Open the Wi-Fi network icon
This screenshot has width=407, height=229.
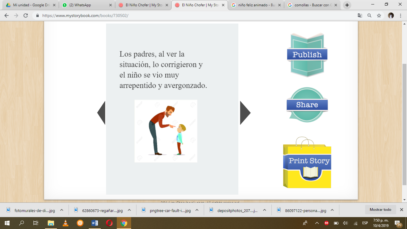click(x=355, y=223)
